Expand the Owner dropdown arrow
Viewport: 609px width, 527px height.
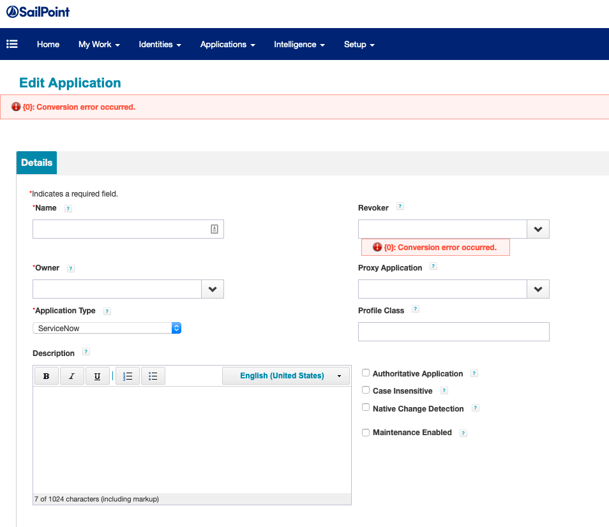coord(213,289)
